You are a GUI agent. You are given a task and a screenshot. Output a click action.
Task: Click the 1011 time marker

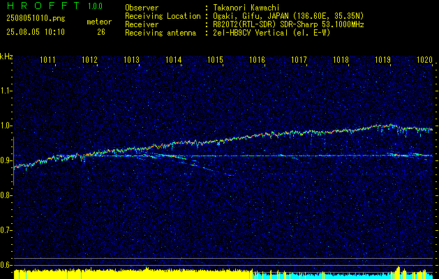click(x=47, y=59)
